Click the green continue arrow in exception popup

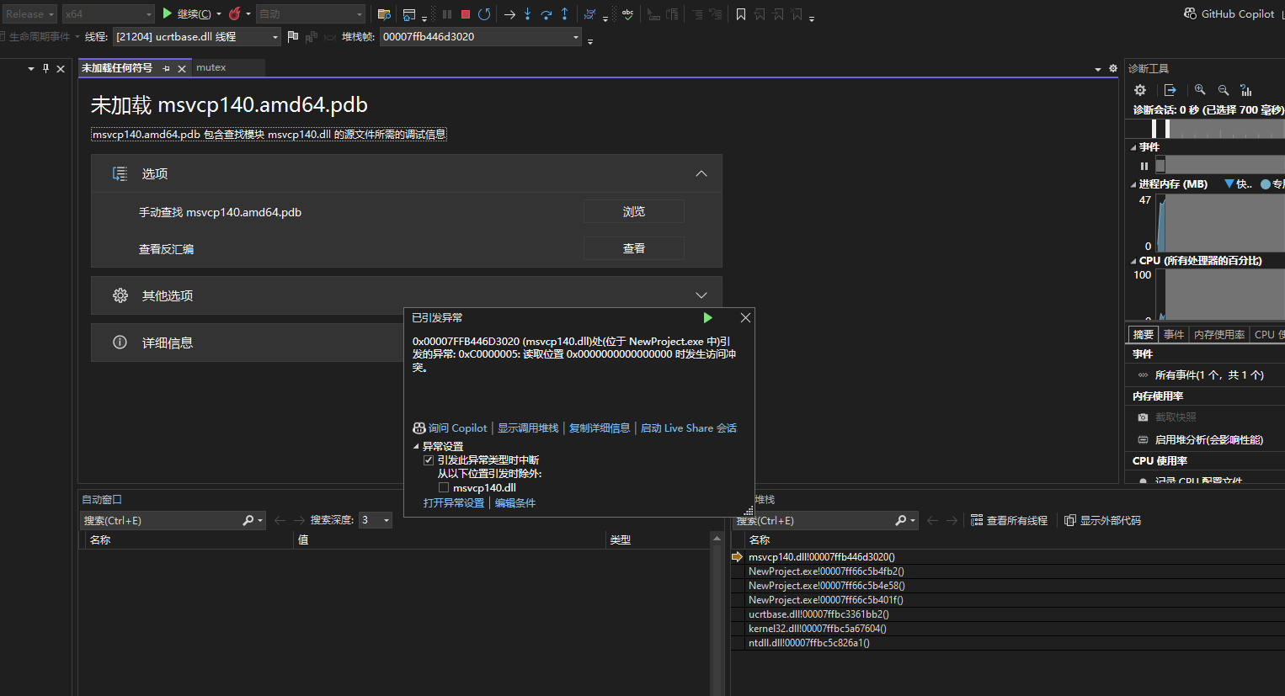pyautogui.click(x=708, y=317)
